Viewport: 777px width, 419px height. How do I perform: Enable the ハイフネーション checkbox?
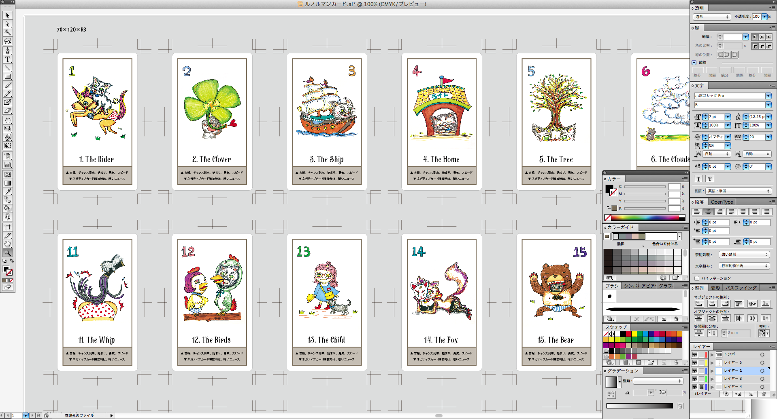[x=697, y=278]
